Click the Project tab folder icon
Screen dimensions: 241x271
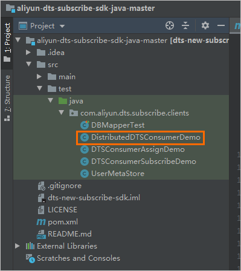(7, 59)
